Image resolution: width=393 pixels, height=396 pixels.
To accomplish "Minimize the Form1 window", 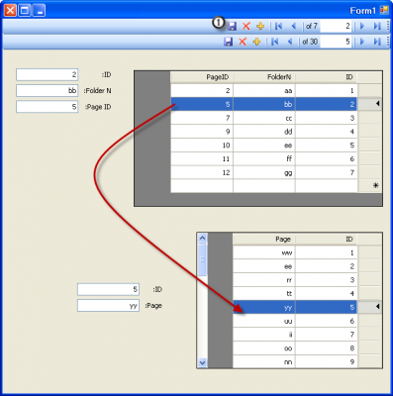I will tap(40, 10).
